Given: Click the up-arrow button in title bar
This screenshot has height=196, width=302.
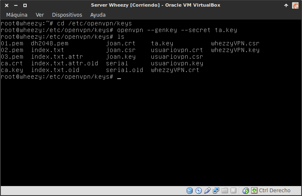Looking at the screenshot, I should point(286,5).
